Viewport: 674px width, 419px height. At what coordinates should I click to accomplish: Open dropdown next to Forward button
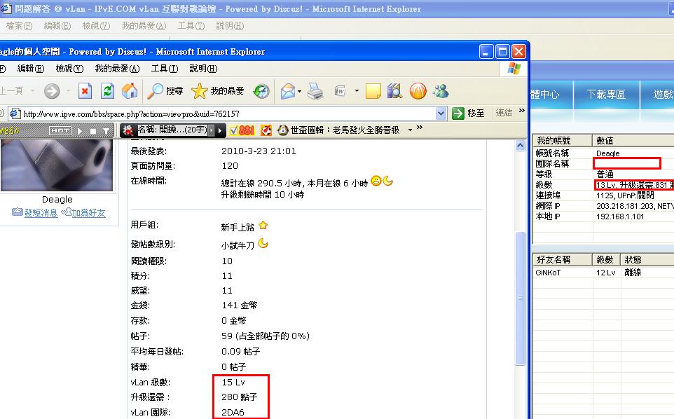tap(68, 91)
